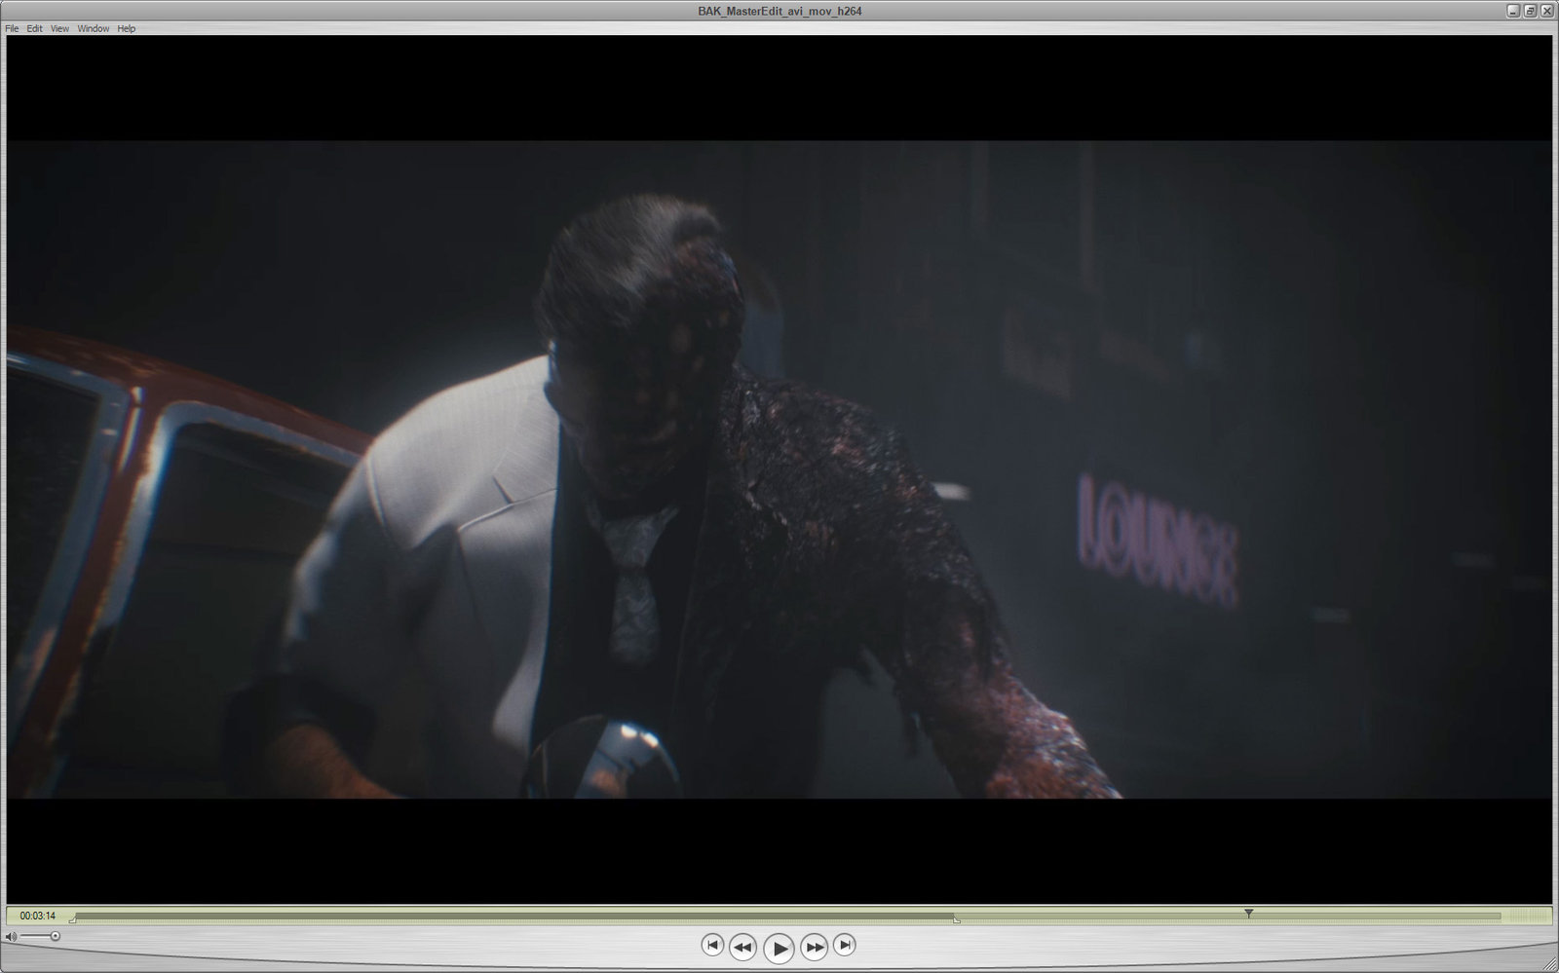Click the Rewind button

point(742,946)
